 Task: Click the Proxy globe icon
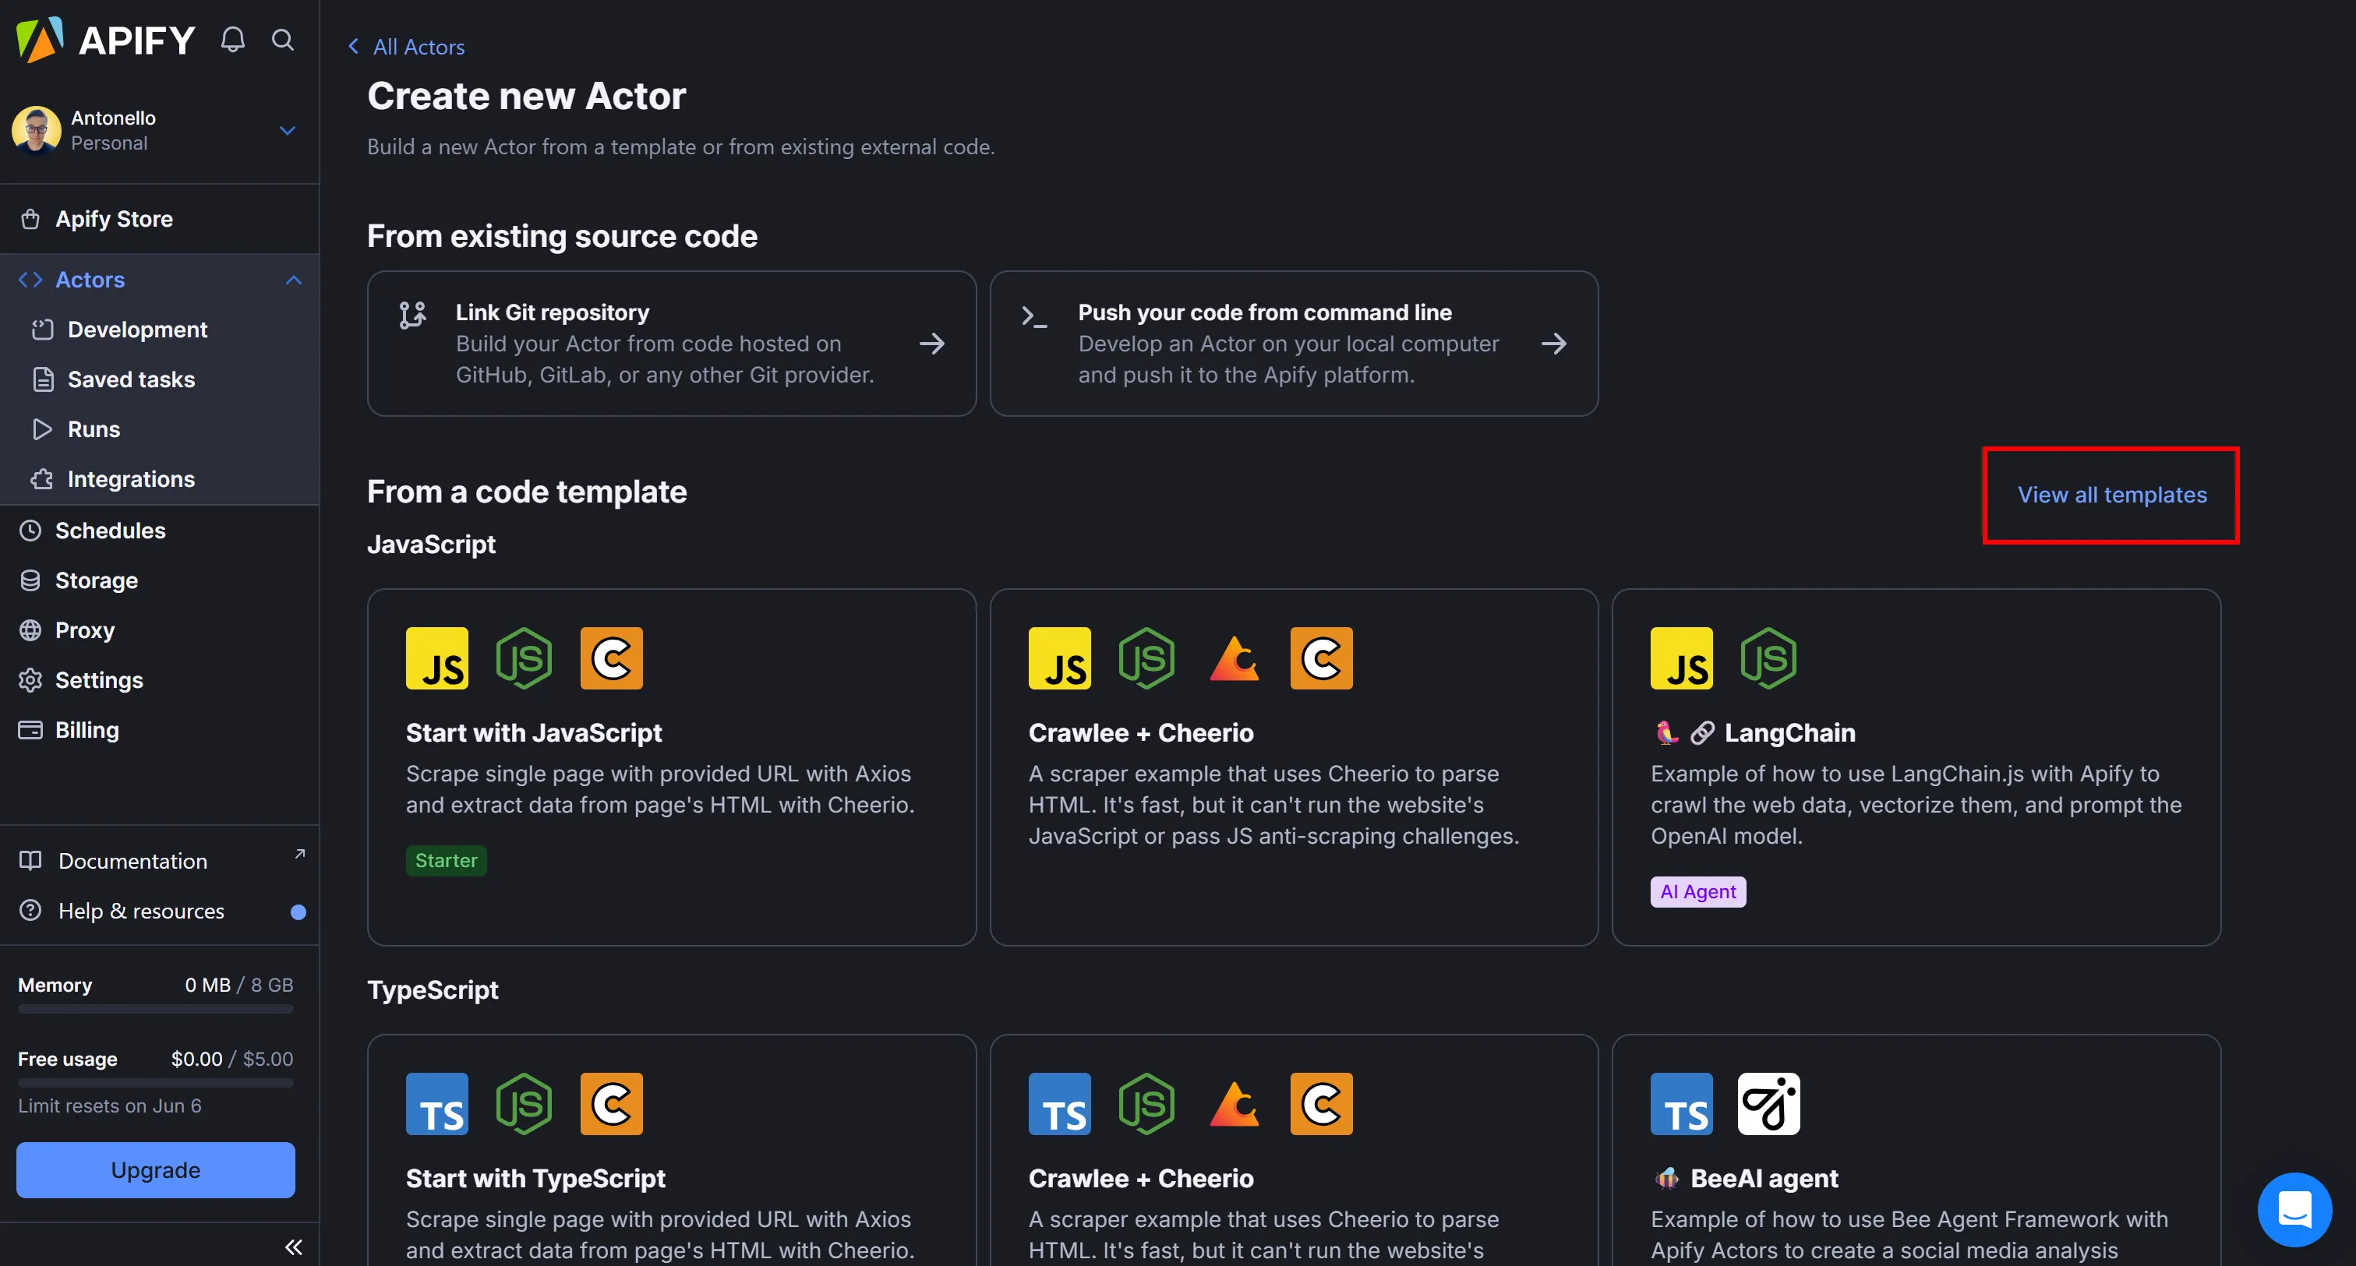coord(30,629)
